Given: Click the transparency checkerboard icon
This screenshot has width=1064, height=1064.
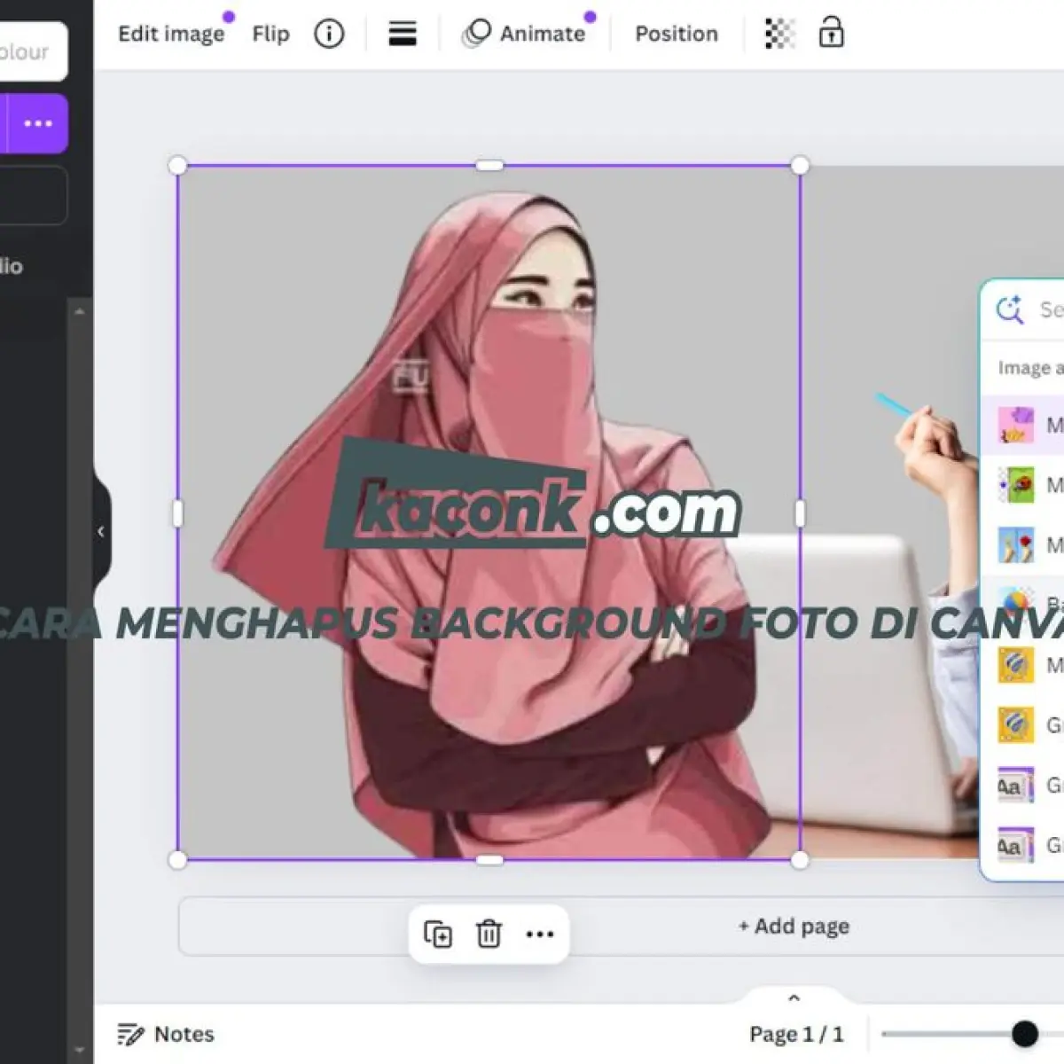Looking at the screenshot, I should [779, 34].
